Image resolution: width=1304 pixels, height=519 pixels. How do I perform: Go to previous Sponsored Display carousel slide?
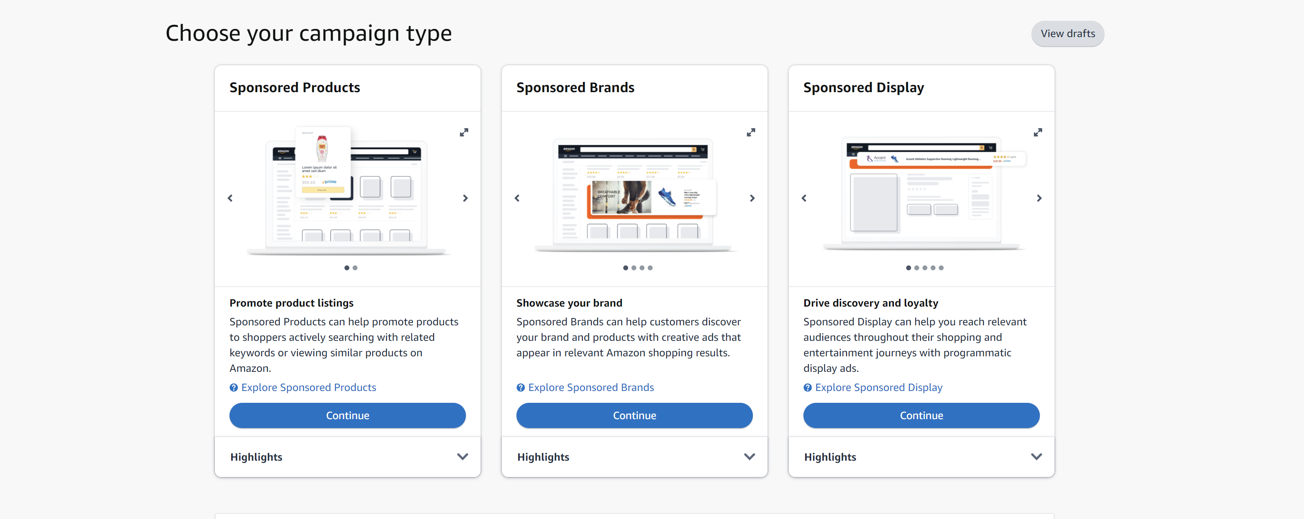804,198
